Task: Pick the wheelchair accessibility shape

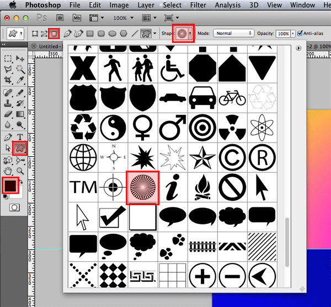Action: point(173,68)
